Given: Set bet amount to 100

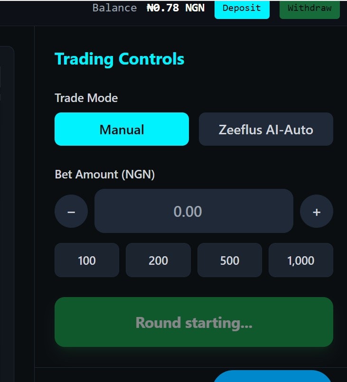Looking at the screenshot, I should click(x=86, y=260).
